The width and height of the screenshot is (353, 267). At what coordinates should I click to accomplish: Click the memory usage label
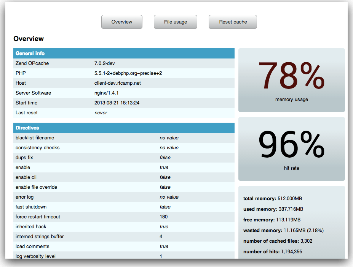(292, 100)
